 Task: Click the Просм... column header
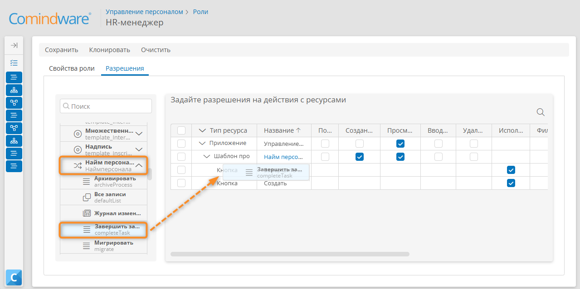[x=400, y=130]
